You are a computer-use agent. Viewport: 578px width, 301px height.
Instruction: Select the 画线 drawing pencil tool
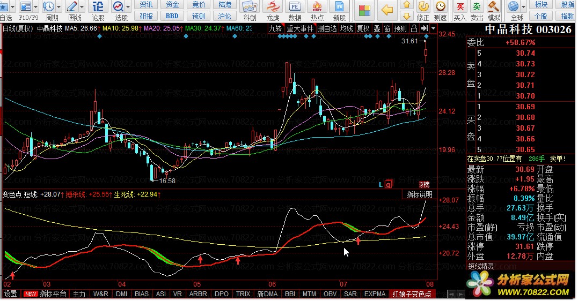tap(72, 6)
